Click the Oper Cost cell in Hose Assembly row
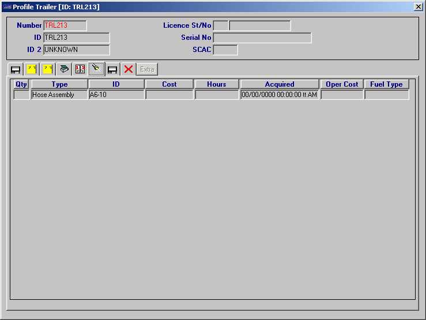Screen dimensions: 426x320 (x=342, y=95)
